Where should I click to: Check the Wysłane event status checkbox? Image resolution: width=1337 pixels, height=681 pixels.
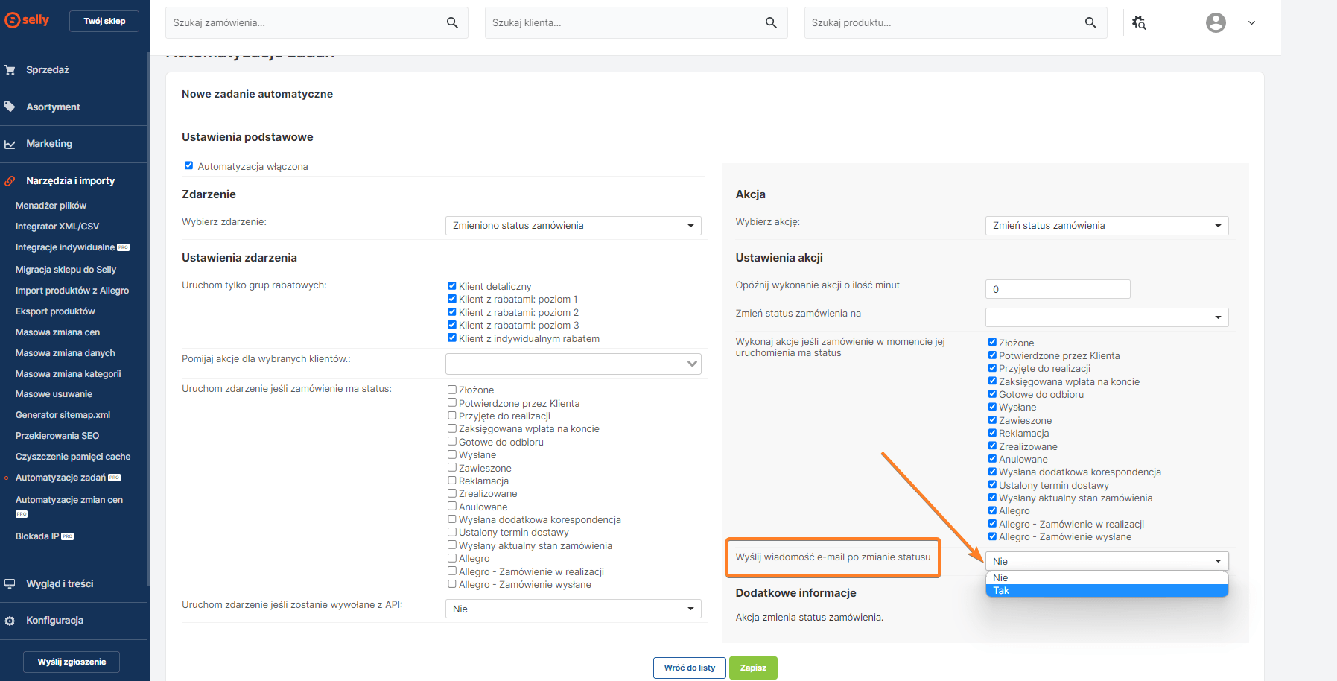click(x=452, y=454)
